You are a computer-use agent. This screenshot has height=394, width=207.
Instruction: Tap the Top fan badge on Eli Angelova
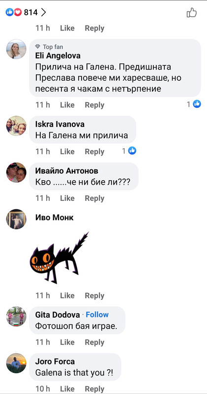pyautogui.click(x=49, y=47)
